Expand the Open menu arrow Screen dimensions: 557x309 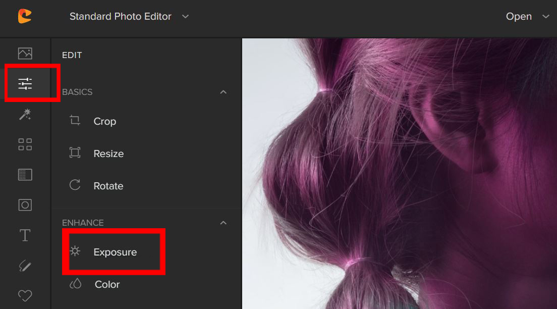545,16
